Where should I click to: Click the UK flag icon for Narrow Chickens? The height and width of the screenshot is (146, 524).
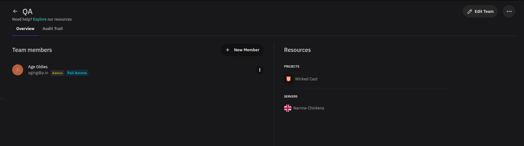[x=288, y=108]
